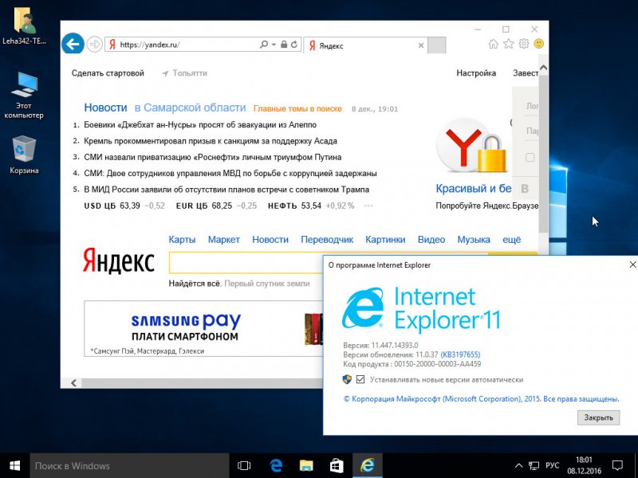Click the 'Сделать стартовой' link

108,73
